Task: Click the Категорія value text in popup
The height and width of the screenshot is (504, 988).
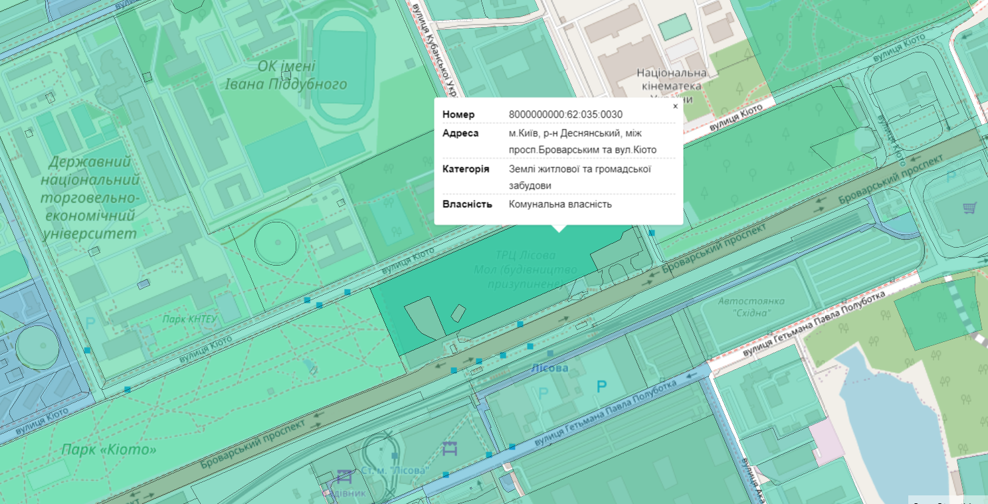Action: (x=579, y=177)
